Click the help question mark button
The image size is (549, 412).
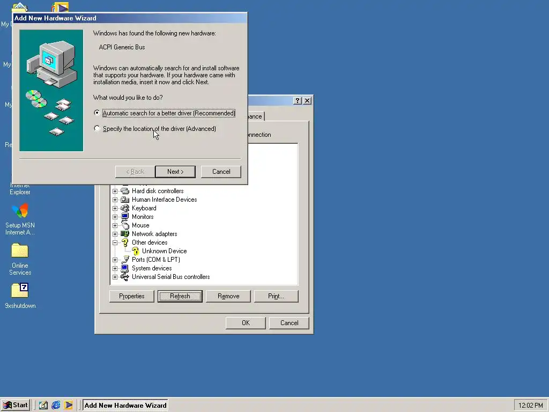pos(297,100)
